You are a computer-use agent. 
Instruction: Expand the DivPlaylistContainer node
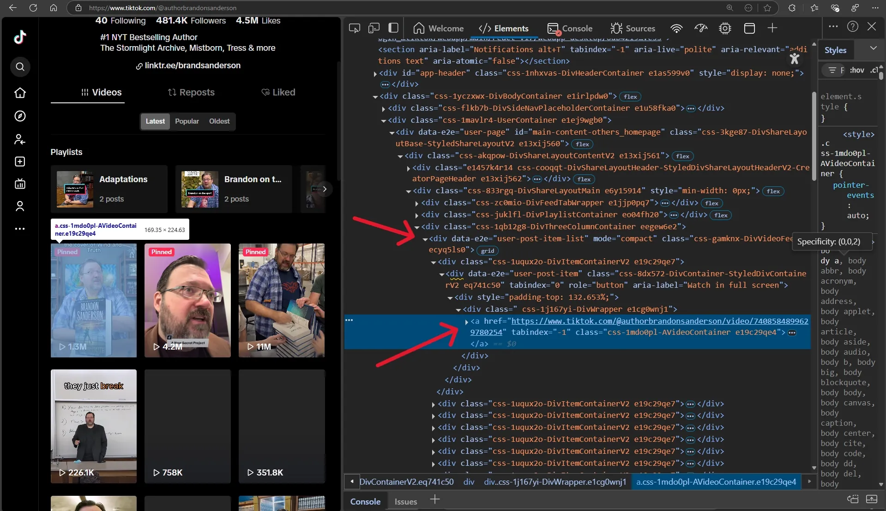(417, 215)
